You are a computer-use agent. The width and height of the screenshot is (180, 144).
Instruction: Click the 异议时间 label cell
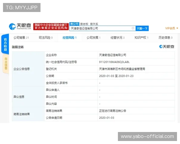click(71, 97)
